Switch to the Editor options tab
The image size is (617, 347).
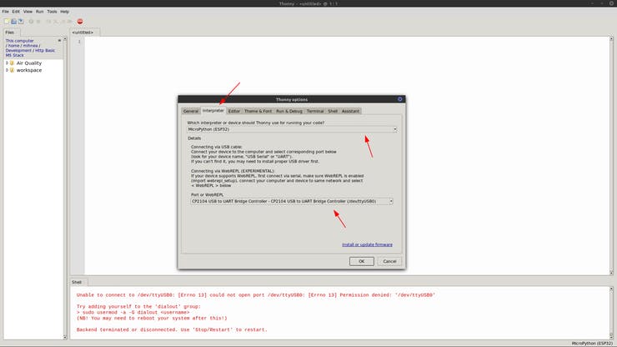(x=234, y=111)
